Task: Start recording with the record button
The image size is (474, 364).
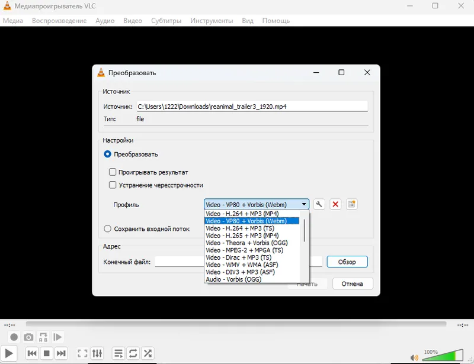Action: [14, 337]
